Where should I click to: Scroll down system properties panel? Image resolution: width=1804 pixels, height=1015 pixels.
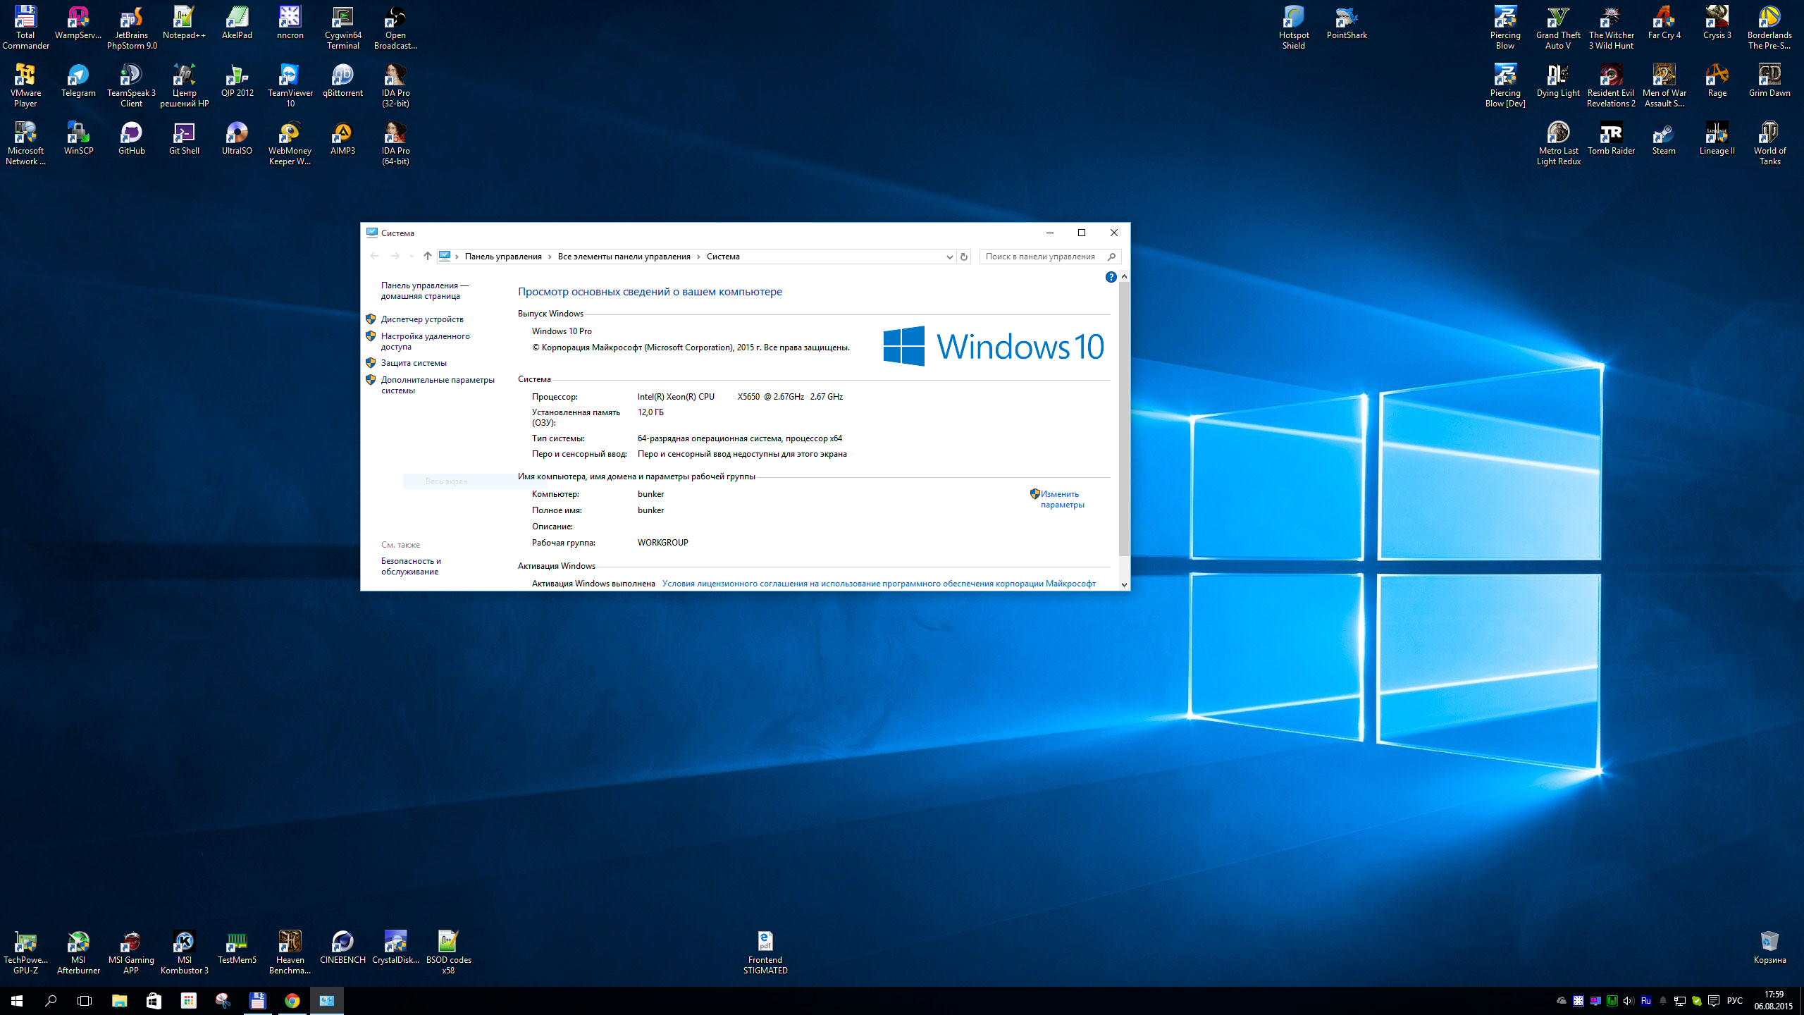pos(1124,584)
